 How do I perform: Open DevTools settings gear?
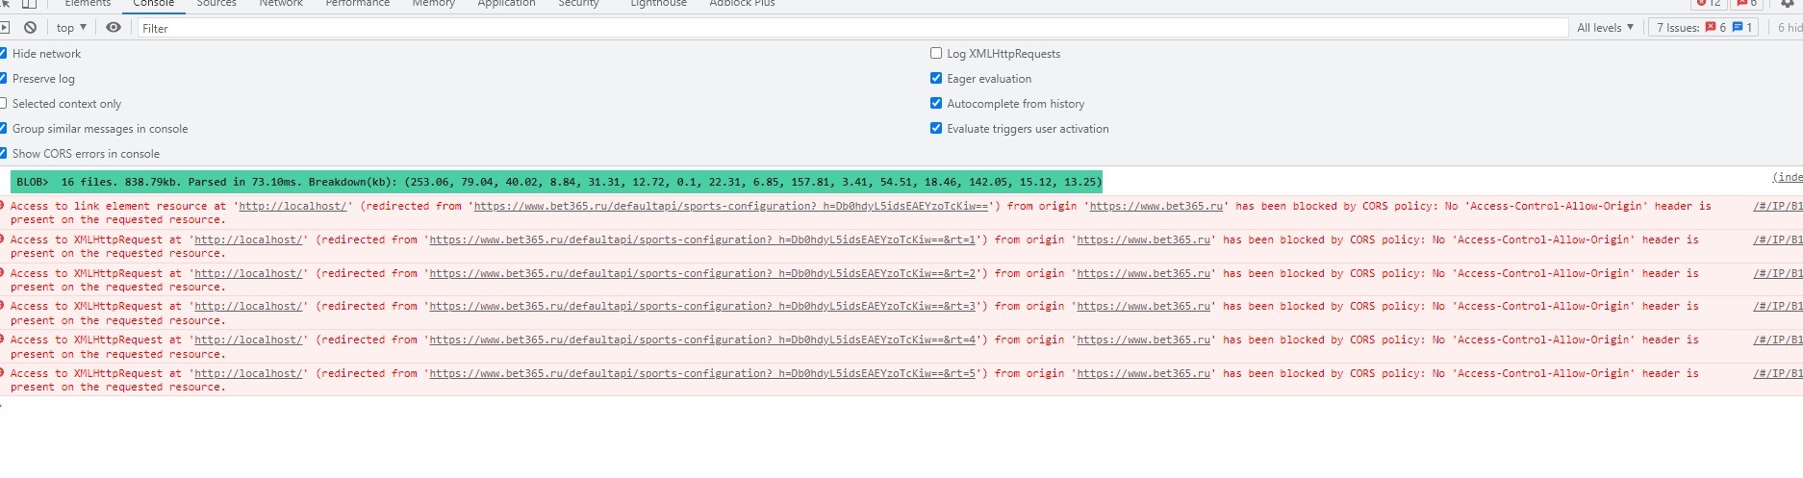pyautogui.click(x=1789, y=4)
